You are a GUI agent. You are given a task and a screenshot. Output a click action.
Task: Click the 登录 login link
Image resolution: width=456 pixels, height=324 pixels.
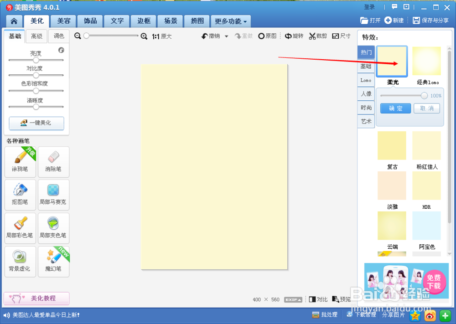tap(369, 7)
